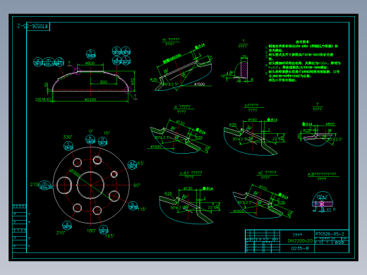Select drawing number RT0526-05-2 in title block
Screen dimensions: 367x275
(x=330, y=234)
